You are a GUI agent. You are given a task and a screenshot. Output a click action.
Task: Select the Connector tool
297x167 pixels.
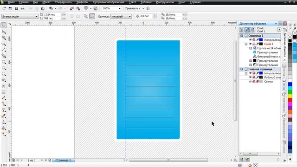4,104
